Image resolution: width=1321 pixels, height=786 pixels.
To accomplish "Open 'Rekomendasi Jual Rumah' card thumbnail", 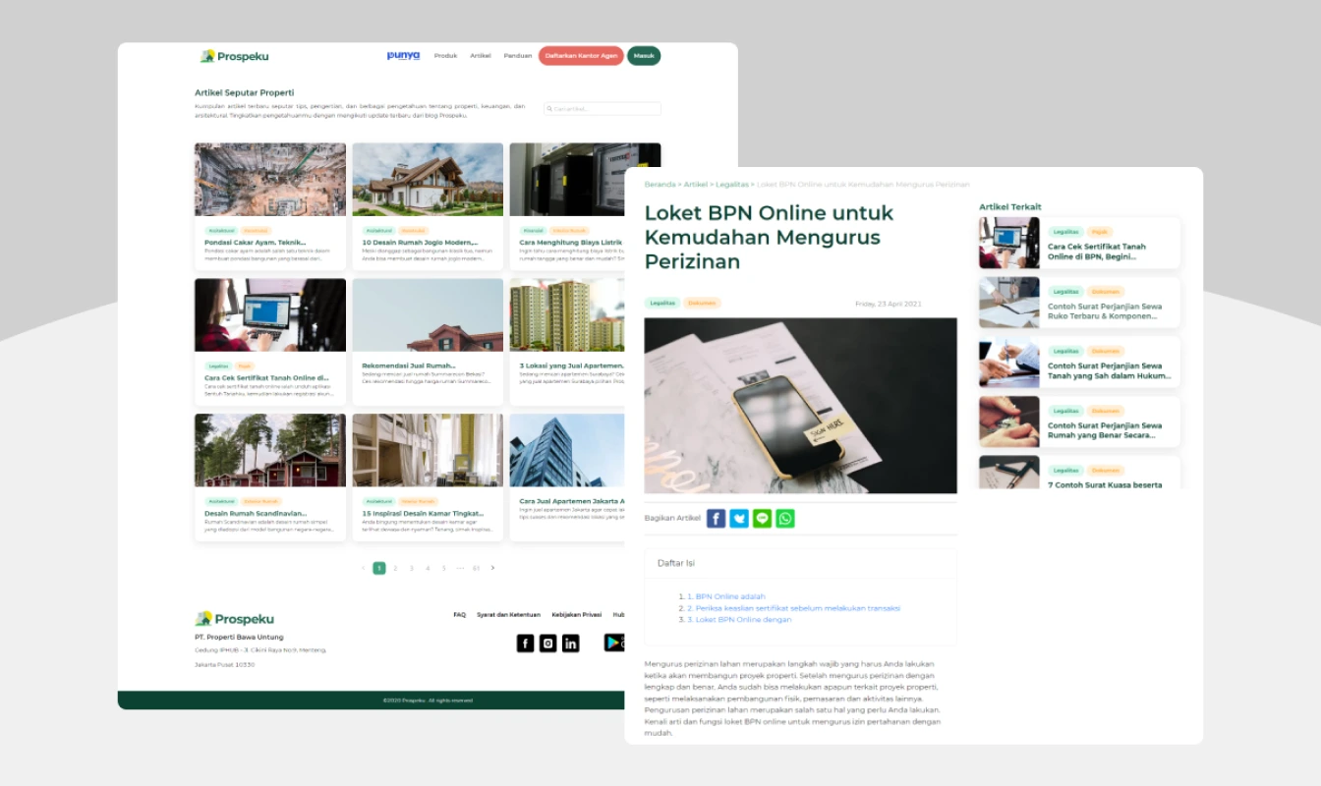I will click(x=428, y=314).
